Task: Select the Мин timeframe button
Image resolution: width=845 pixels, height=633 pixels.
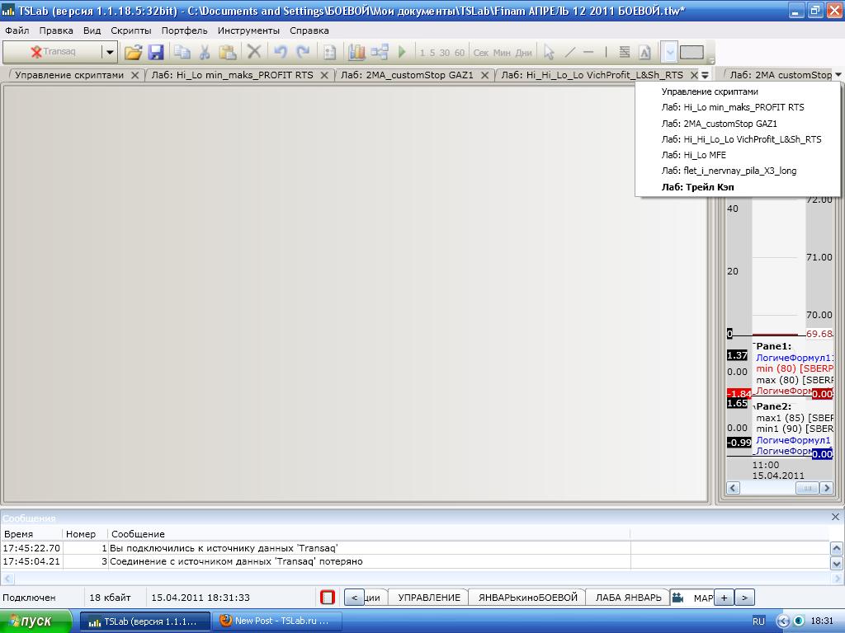Action: coord(502,53)
